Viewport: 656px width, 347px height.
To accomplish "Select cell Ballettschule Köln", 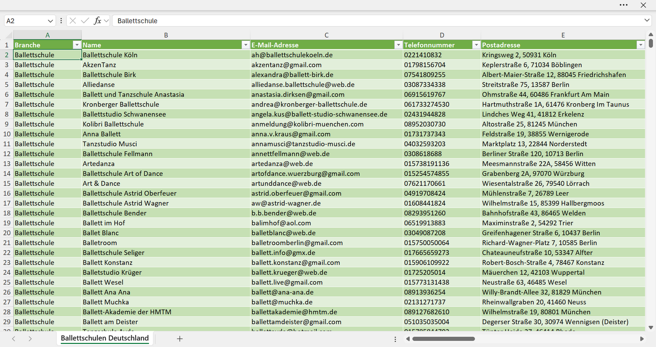I will pyautogui.click(x=166, y=55).
